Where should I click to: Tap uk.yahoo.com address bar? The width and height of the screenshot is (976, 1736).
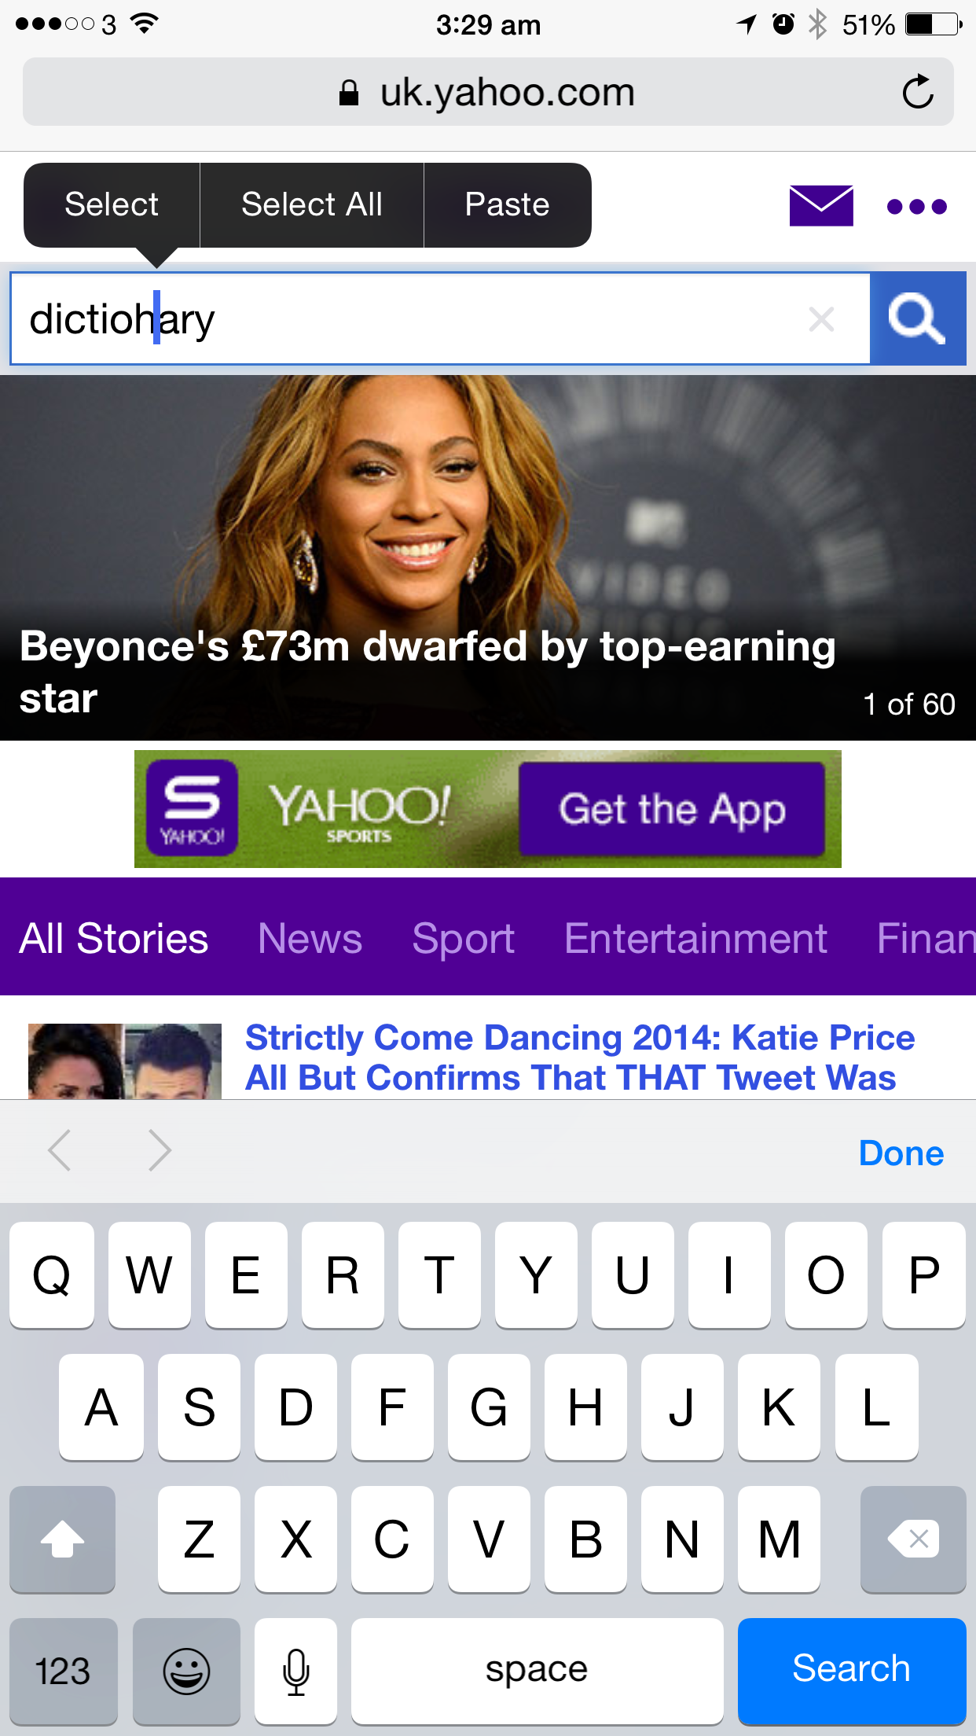pyautogui.click(x=488, y=92)
